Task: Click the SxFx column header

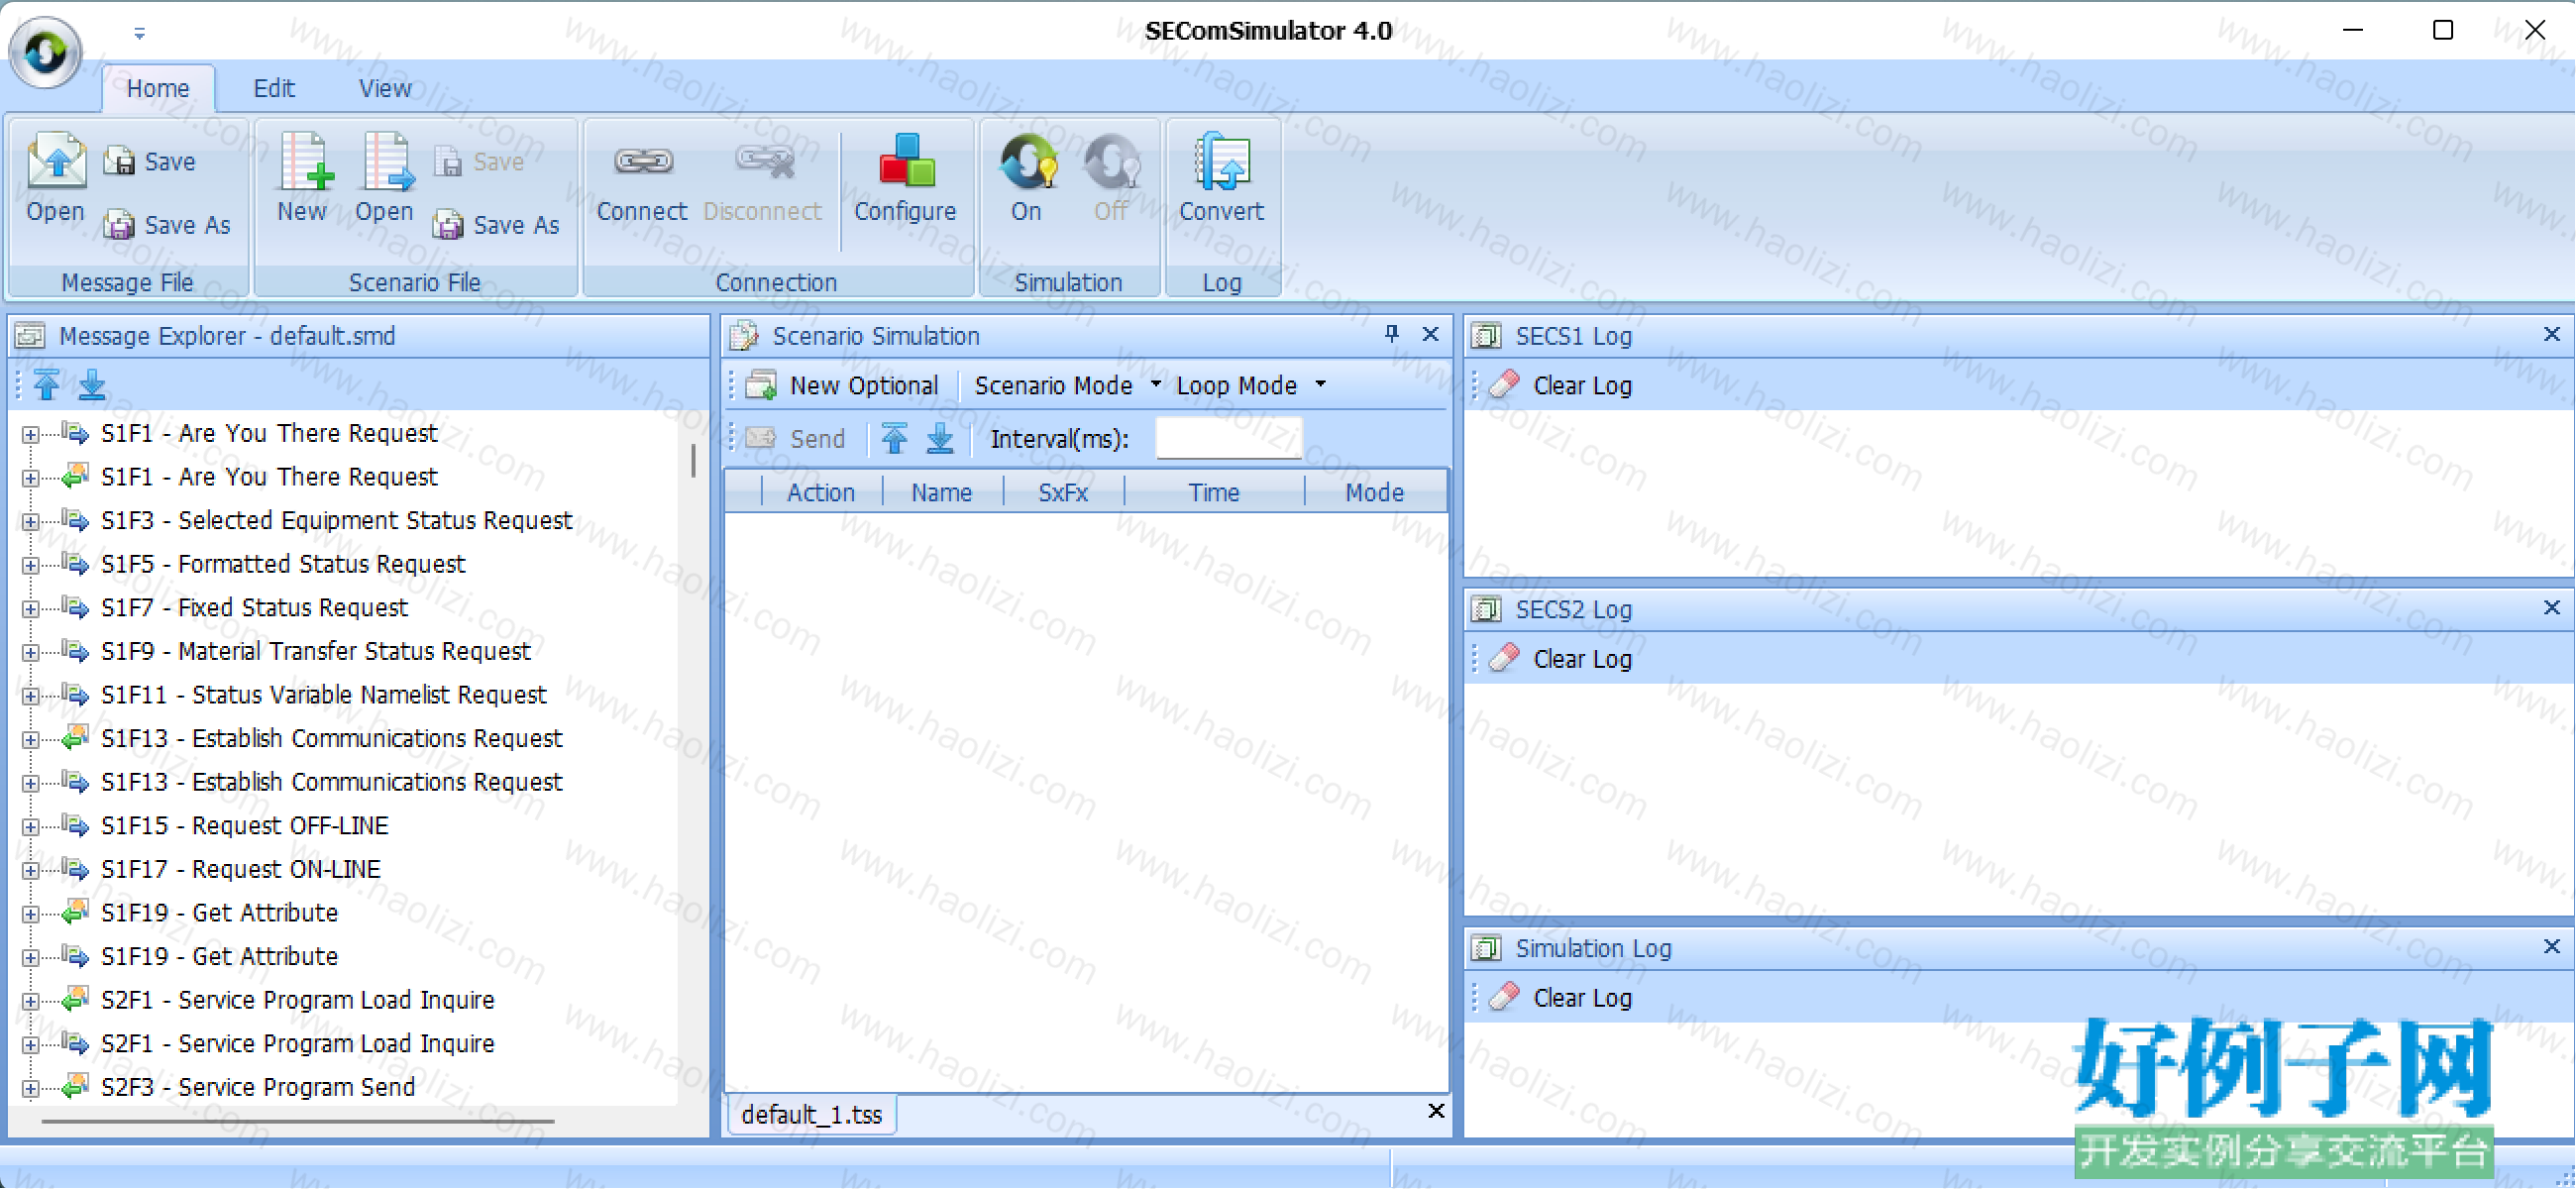Action: (x=1063, y=493)
